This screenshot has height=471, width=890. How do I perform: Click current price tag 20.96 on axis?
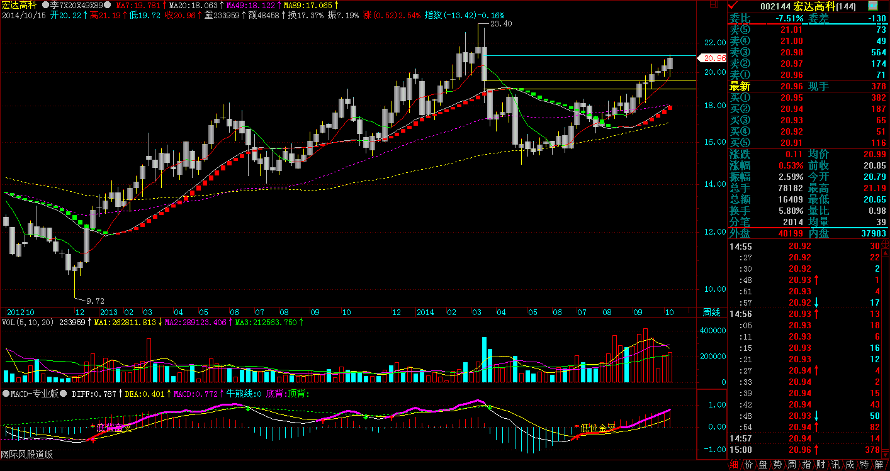[713, 58]
